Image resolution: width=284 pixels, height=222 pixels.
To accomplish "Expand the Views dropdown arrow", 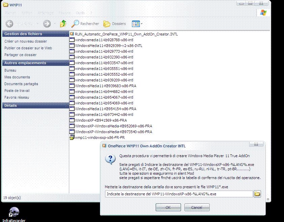I will [141, 24].
